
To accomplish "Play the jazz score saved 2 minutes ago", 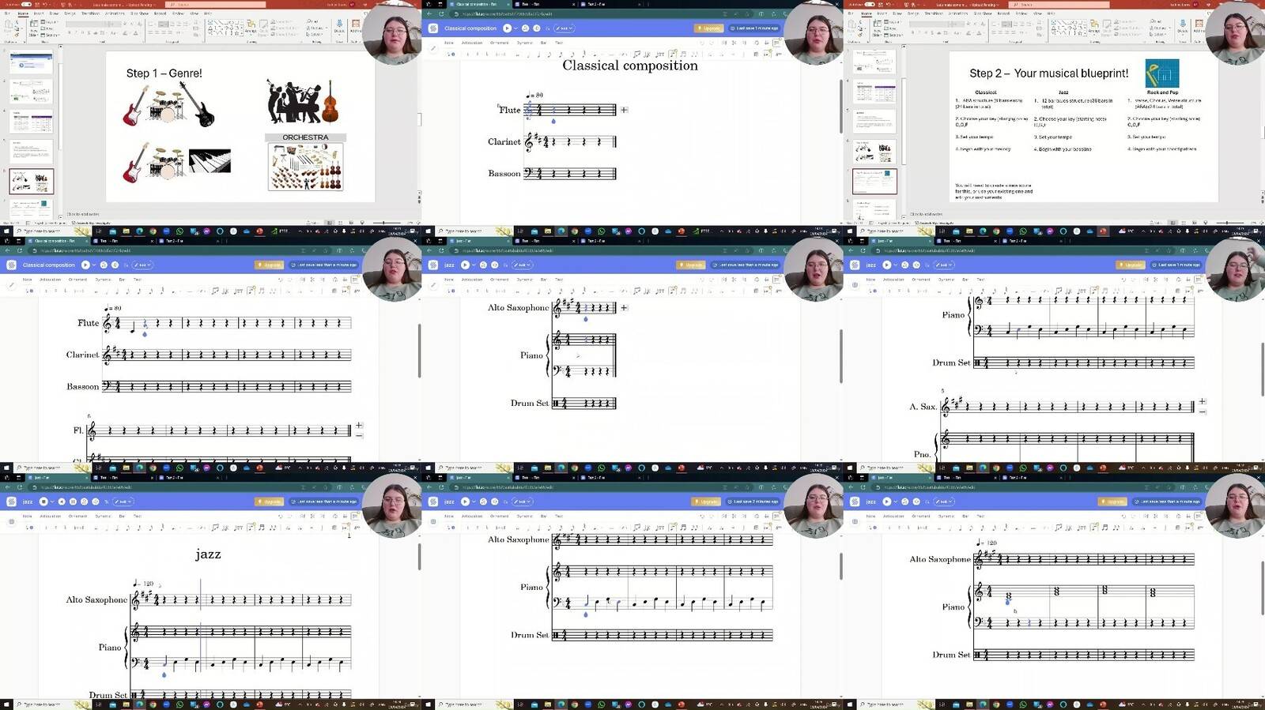I will point(465,502).
